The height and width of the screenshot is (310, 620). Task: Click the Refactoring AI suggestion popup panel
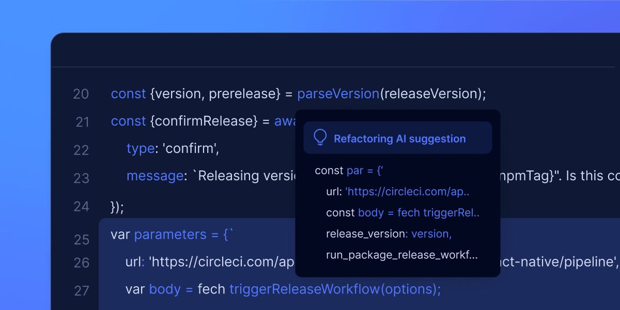coord(397,194)
